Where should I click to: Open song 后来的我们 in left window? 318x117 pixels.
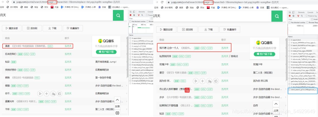(11, 54)
